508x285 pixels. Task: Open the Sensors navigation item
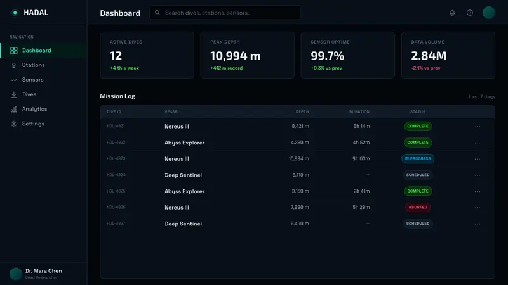[43, 80]
